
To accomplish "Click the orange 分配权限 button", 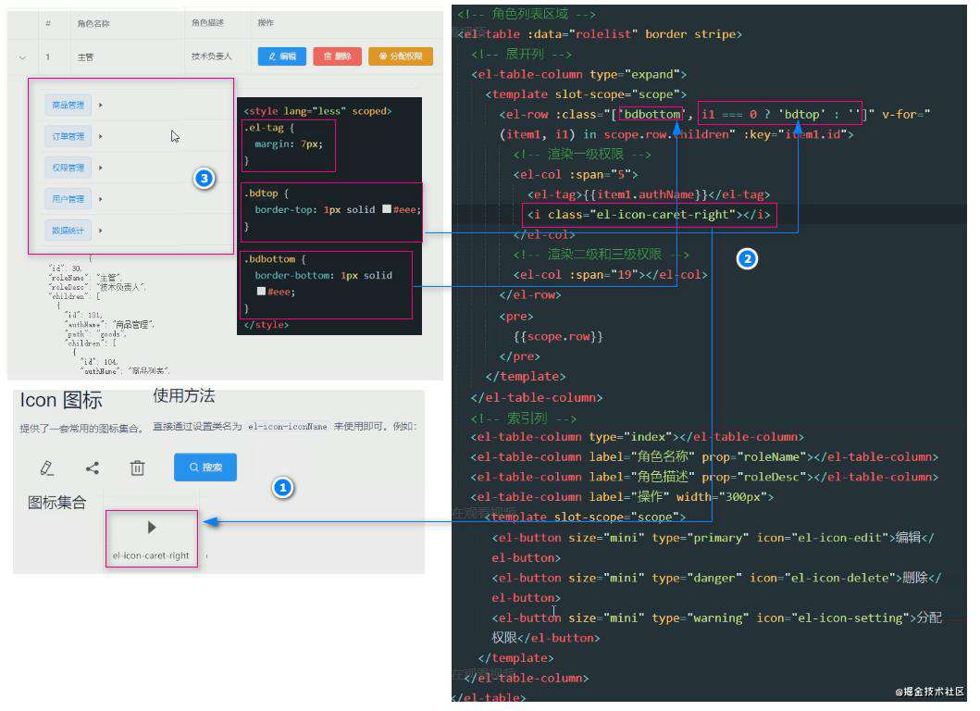I will click(x=401, y=56).
